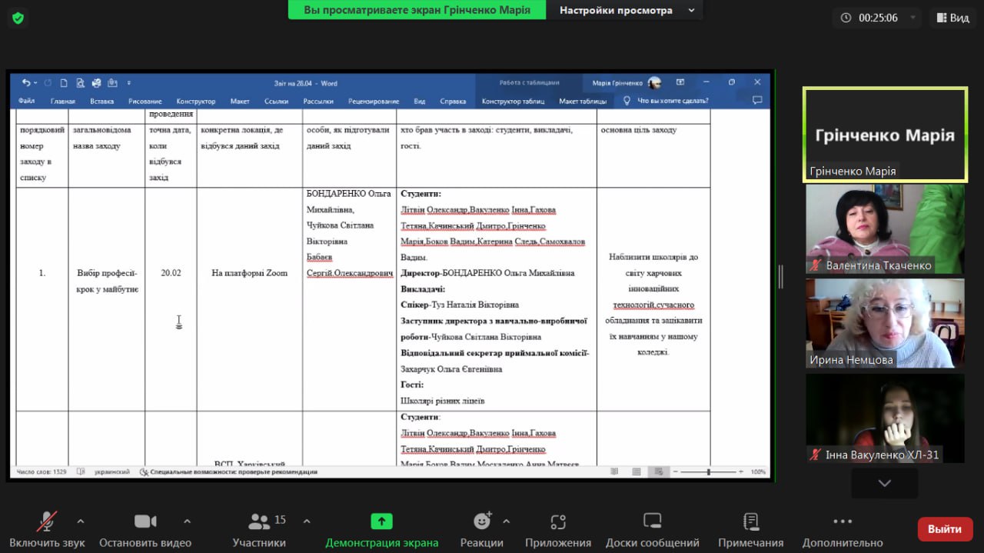Viewport: 984px width, 553px height.
Task: Open the "Реакции" smiley menu
Action: 482,529
